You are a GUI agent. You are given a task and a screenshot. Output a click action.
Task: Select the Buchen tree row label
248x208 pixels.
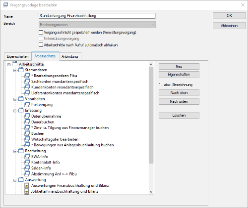pos(38,133)
